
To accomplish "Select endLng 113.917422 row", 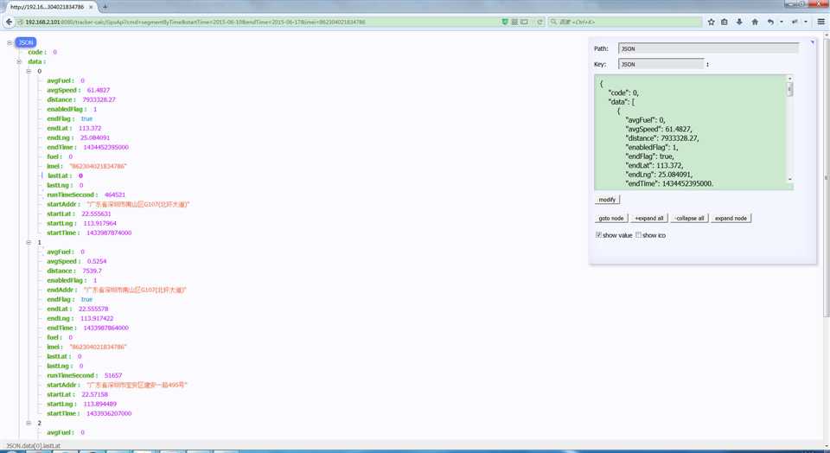I will 80,319.
